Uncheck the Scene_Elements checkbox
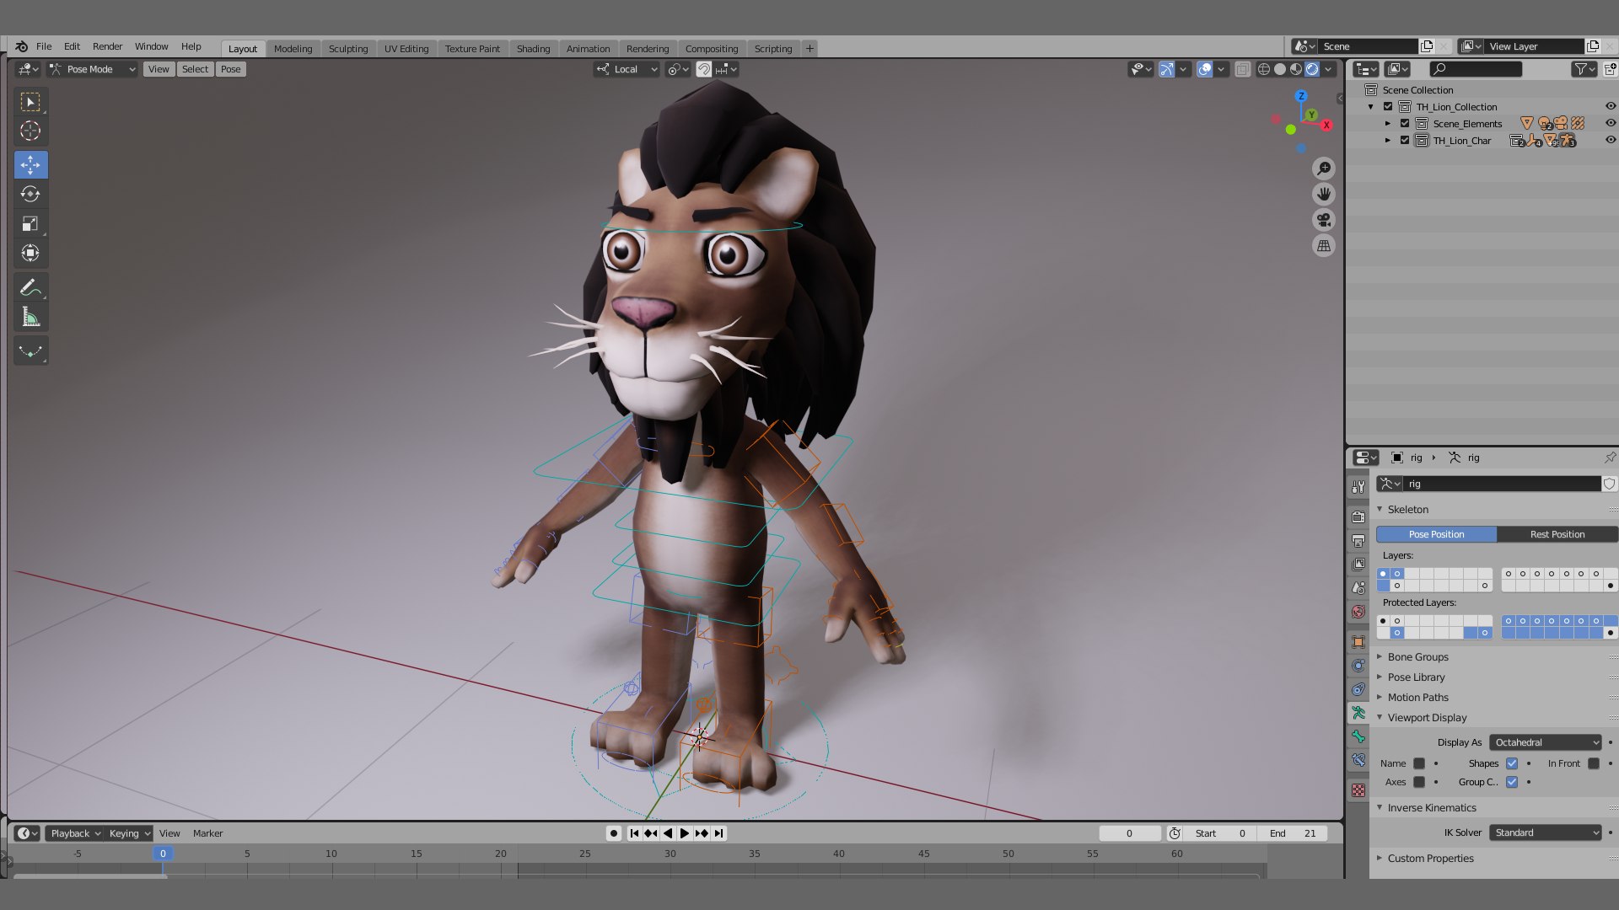Screen dimensions: 1619x910 coord(1405,123)
